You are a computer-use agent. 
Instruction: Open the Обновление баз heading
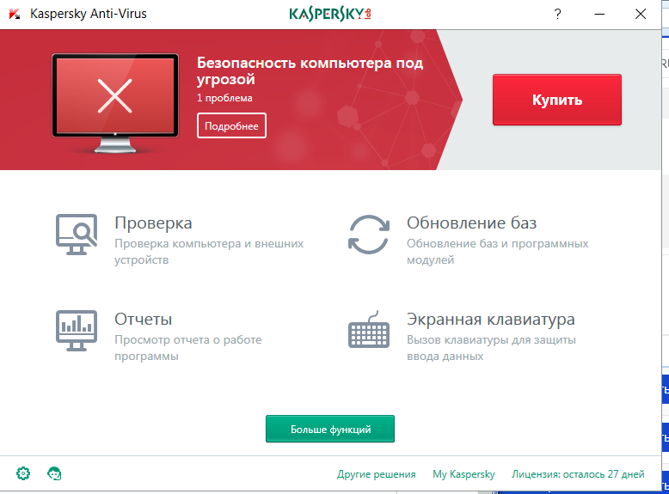click(x=471, y=223)
